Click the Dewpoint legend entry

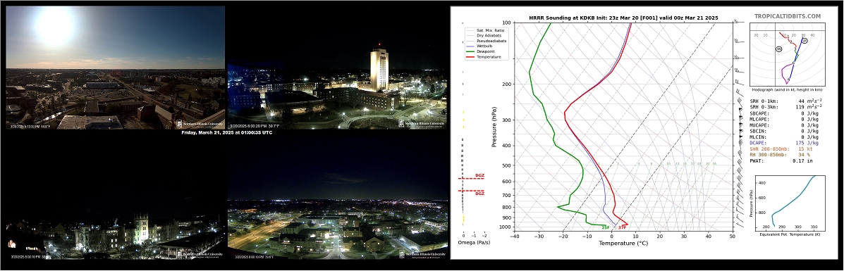click(x=479, y=51)
